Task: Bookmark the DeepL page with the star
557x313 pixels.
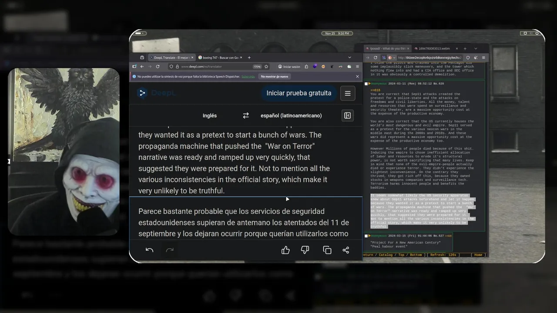Action: 266,67
